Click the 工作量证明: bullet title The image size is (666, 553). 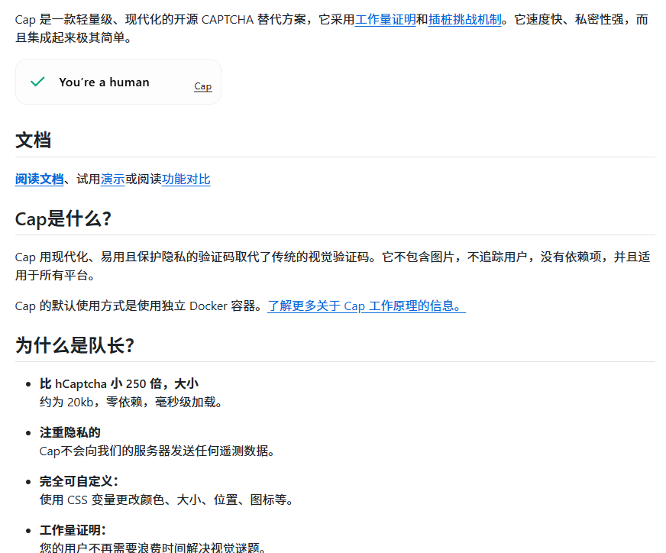[73, 531]
